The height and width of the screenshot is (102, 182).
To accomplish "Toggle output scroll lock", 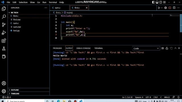I will [x=167, y=48].
